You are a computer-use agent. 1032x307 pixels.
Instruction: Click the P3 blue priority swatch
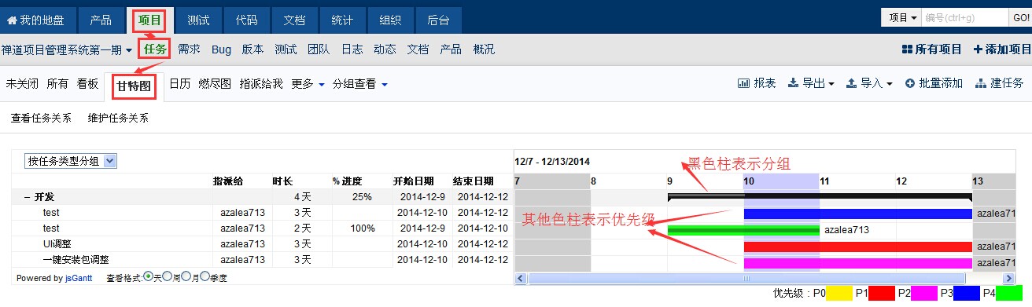pyautogui.click(x=966, y=294)
